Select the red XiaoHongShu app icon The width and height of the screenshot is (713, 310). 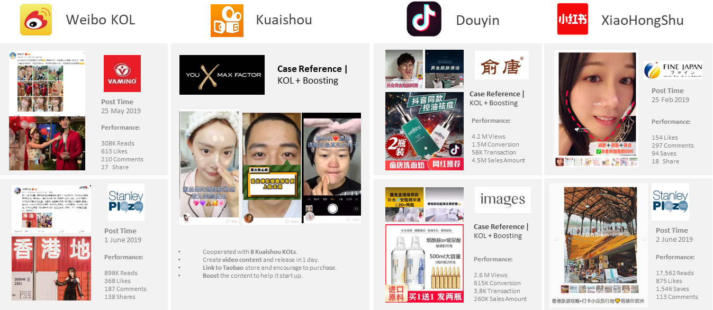click(x=573, y=20)
